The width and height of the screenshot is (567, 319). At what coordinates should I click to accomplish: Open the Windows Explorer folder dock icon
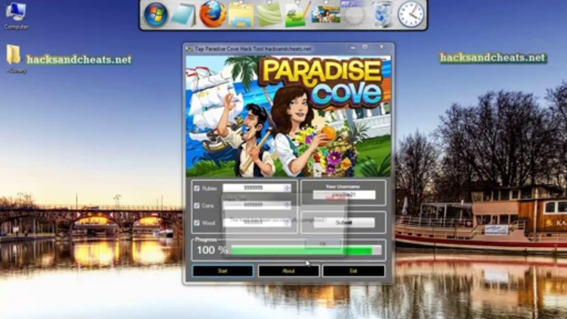[241, 15]
